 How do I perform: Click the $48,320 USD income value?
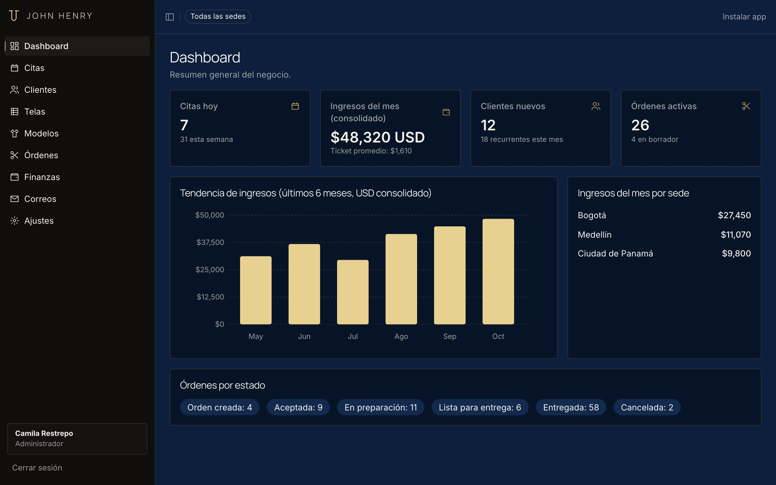pyautogui.click(x=377, y=137)
